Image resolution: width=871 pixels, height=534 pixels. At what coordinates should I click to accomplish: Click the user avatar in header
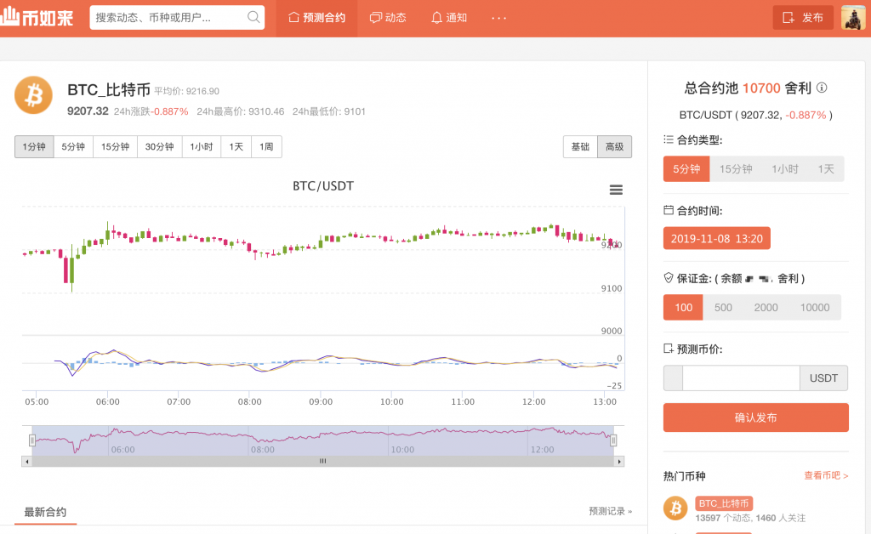853,17
